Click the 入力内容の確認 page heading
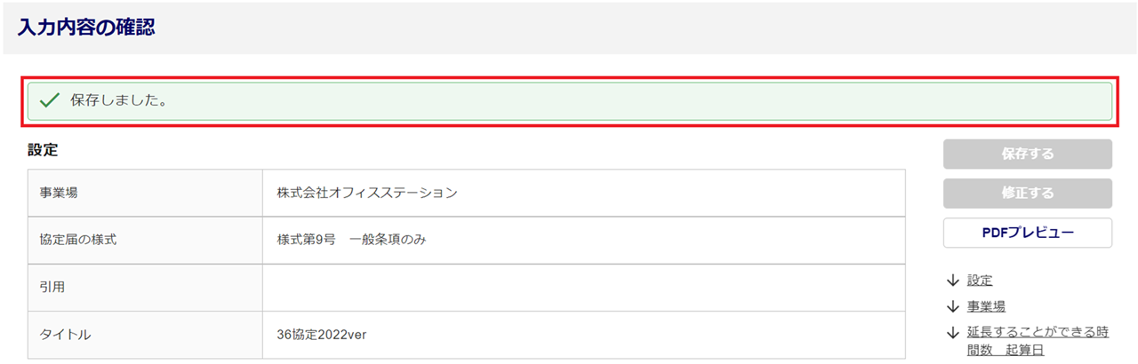 (86, 28)
